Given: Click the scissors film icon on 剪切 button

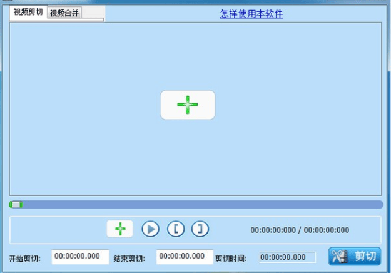Looking at the screenshot, I should [340, 257].
